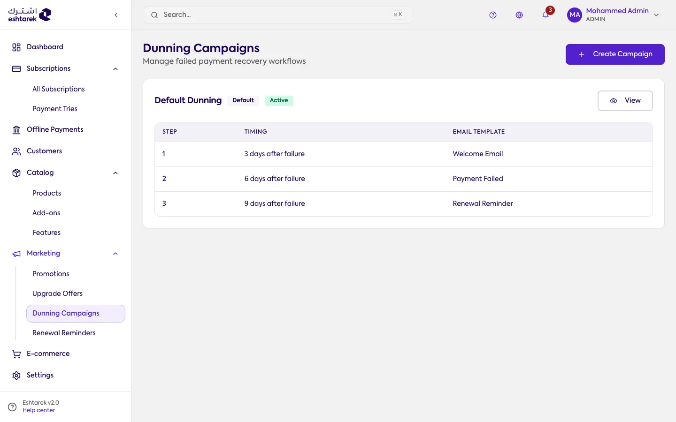Open Add-ons page
The height and width of the screenshot is (422, 676).
click(x=46, y=213)
